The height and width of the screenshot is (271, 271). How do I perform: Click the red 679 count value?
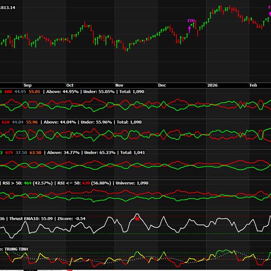pyautogui.click(x=9, y=153)
